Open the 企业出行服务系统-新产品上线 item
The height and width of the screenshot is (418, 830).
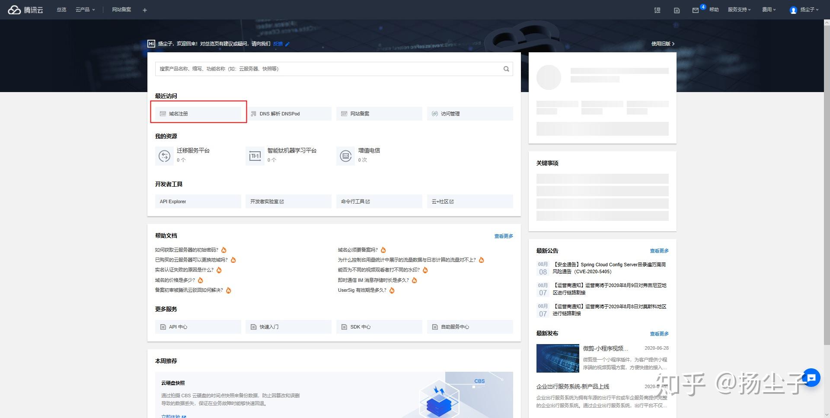pyautogui.click(x=573, y=386)
